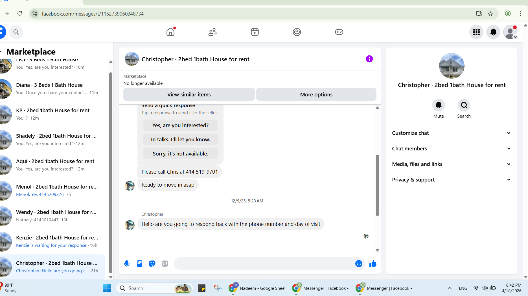
Task: Open Wendy 2bed 1bath House chat
Action: pos(52,216)
